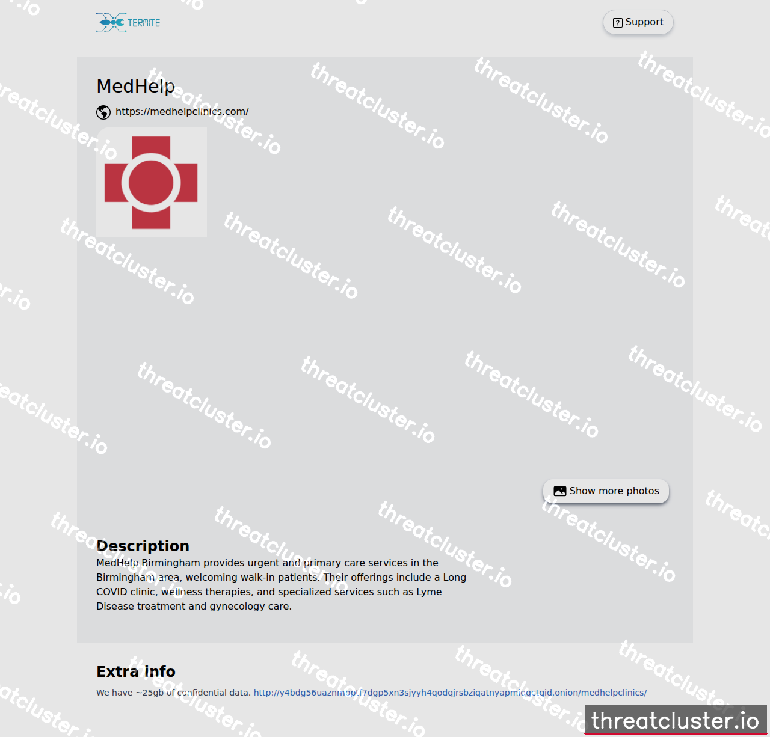This screenshot has width=770, height=737.
Task: Open the medhelpclinics.com website link
Action: click(x=182, y=112)
